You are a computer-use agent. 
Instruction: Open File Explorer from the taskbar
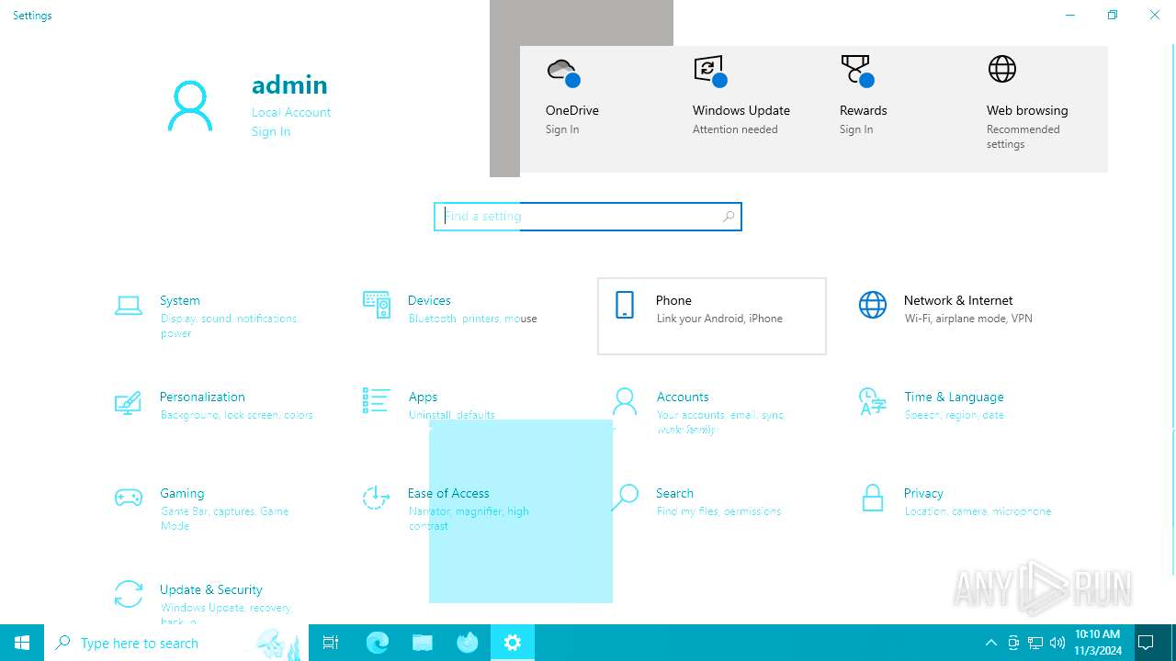point(423,643)
